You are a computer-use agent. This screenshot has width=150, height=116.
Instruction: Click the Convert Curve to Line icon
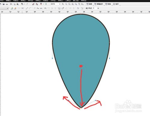tap(27, 8)
